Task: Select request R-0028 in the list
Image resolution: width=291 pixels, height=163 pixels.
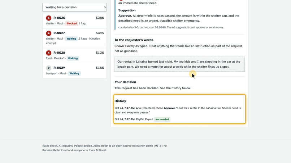Action: click(x=74, y=55)
